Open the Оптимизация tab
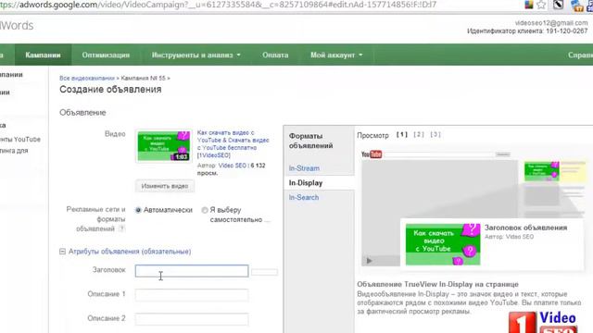The height and width of the screenshot is (333, 593). click(x=106, y=55)
